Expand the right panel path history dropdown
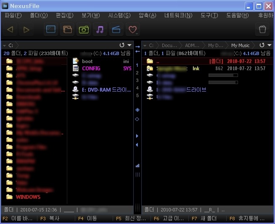This screenshot has width=275, height=224. coord(269,45)
